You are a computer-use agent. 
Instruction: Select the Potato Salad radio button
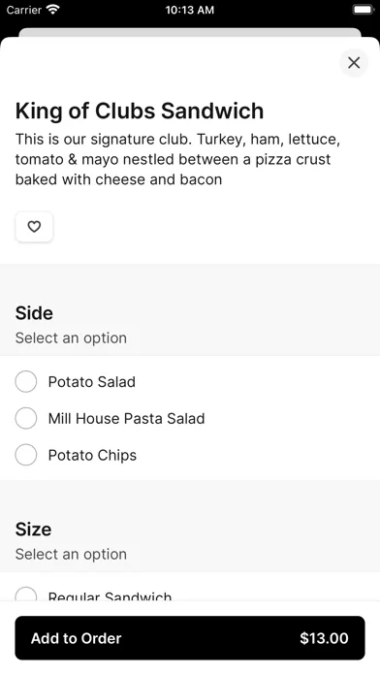(x=26, y=382)
